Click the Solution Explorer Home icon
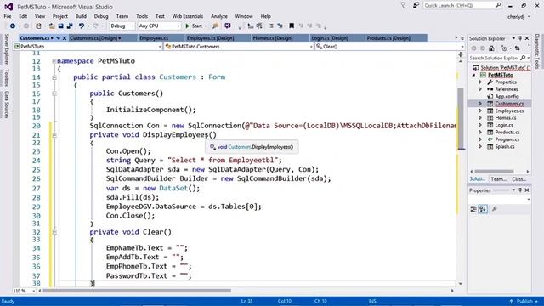Image resolution: width=544 pixels, height=306 pixels. [x=491, y=48]
